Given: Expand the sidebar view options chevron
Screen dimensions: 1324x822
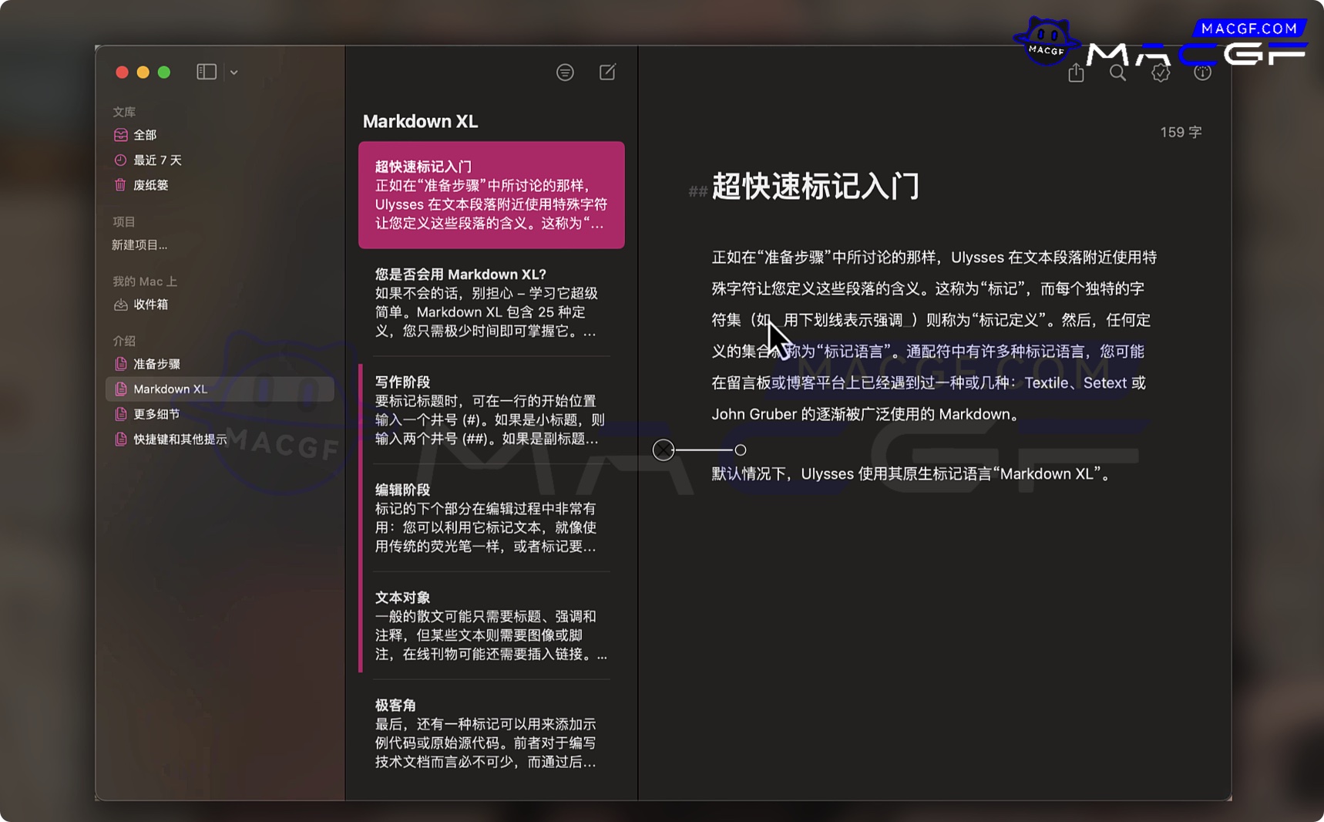Looking at the screenshot, I should (234, 72).
